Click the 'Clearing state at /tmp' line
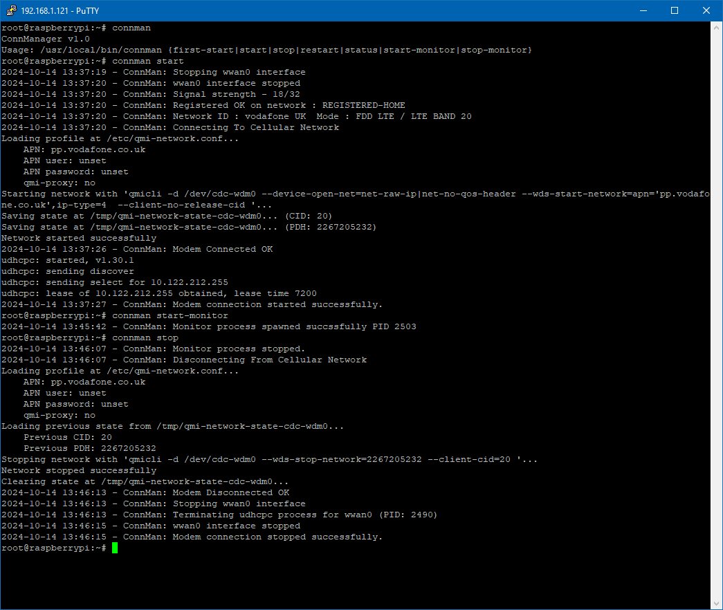Image resolution: width=723 pixels, height=610 pixels. click(145, 481)
